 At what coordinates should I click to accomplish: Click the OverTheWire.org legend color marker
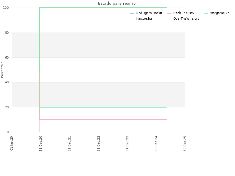click(x=169, y=19)
